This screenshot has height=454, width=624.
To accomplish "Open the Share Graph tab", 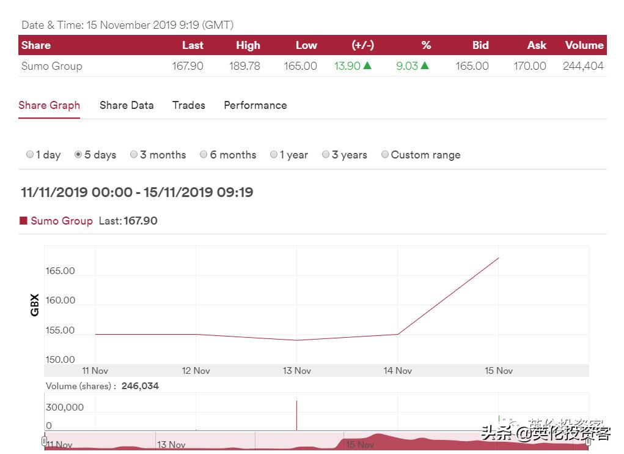I will click(x=50, y=105).
